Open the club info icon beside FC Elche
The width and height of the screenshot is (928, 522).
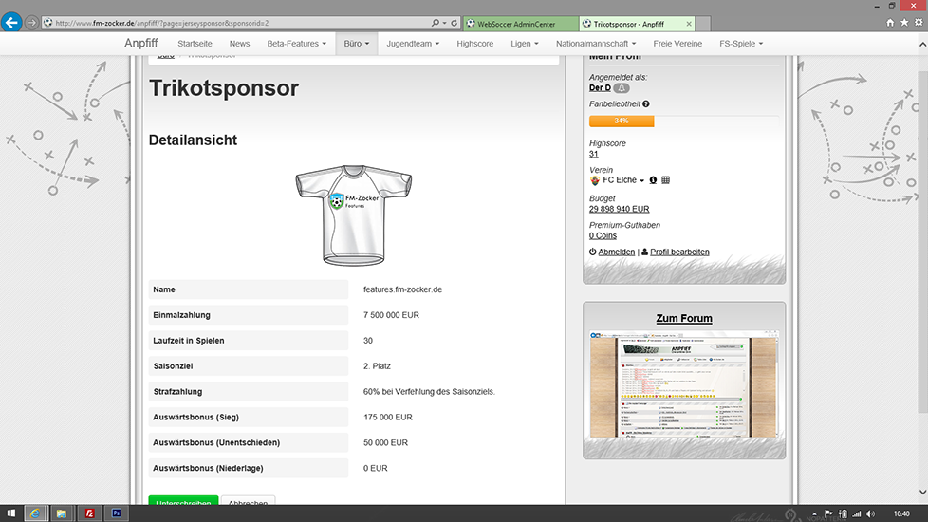[653, 180]
